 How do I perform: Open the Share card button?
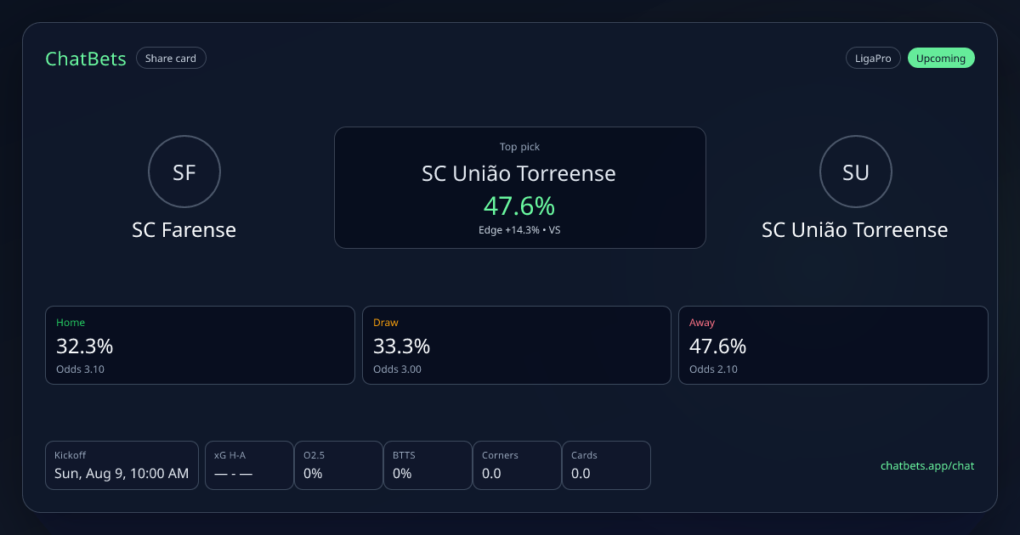(171, 59)
